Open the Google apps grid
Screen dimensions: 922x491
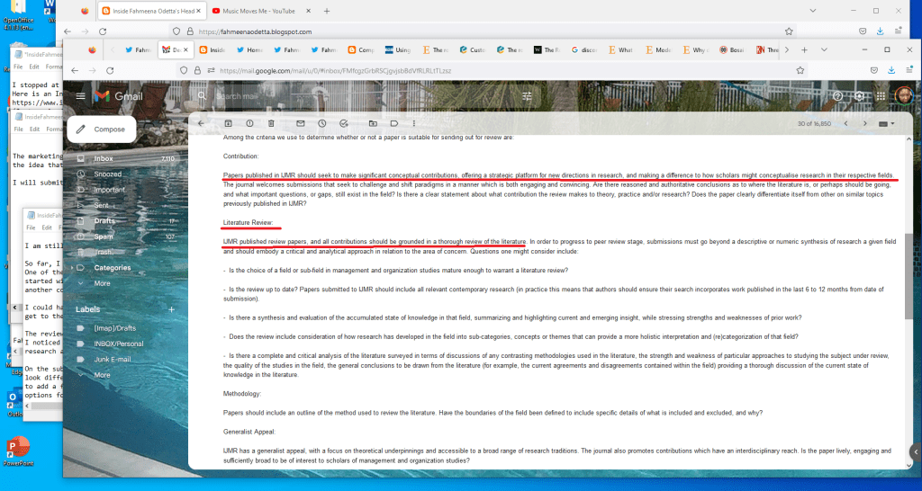point(881,96)
